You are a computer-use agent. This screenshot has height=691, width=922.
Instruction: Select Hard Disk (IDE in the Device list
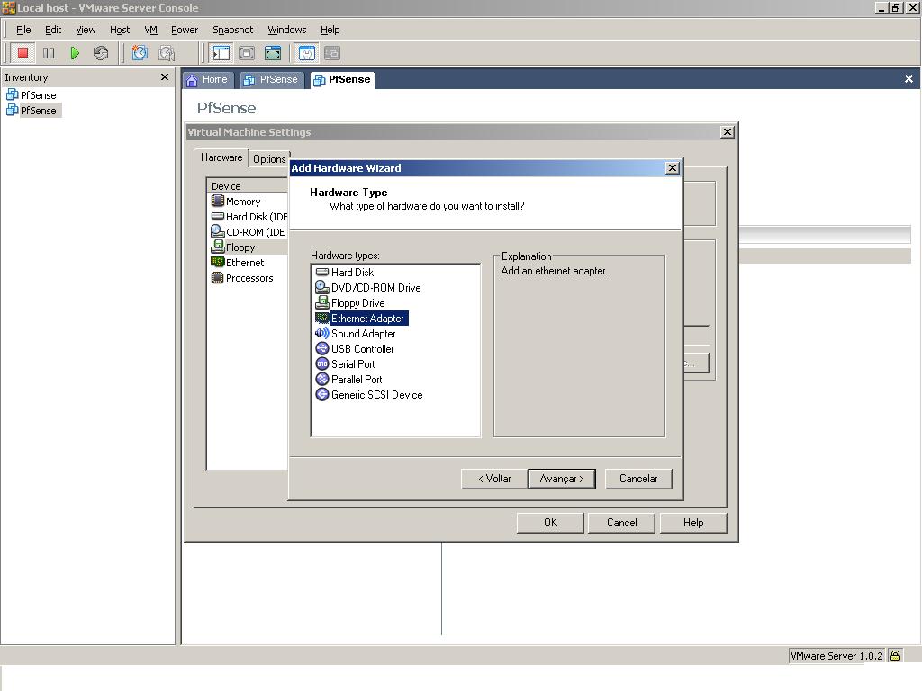(x=249, y=216)
